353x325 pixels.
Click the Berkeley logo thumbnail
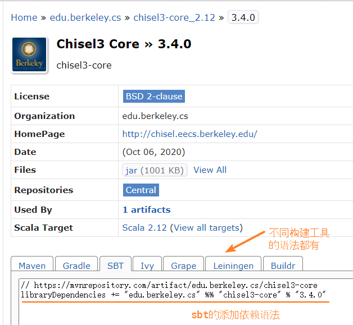[x=29, y=54]
